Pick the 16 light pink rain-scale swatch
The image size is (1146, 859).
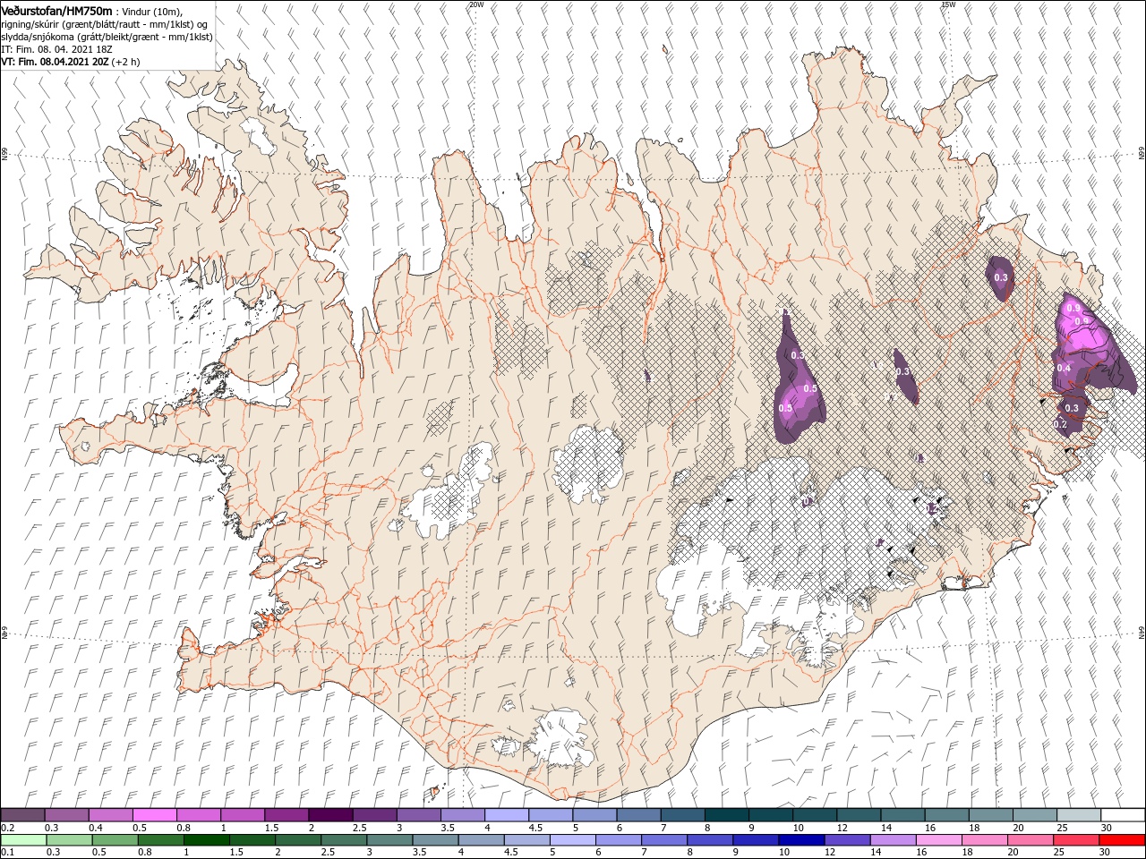[938, 841]
